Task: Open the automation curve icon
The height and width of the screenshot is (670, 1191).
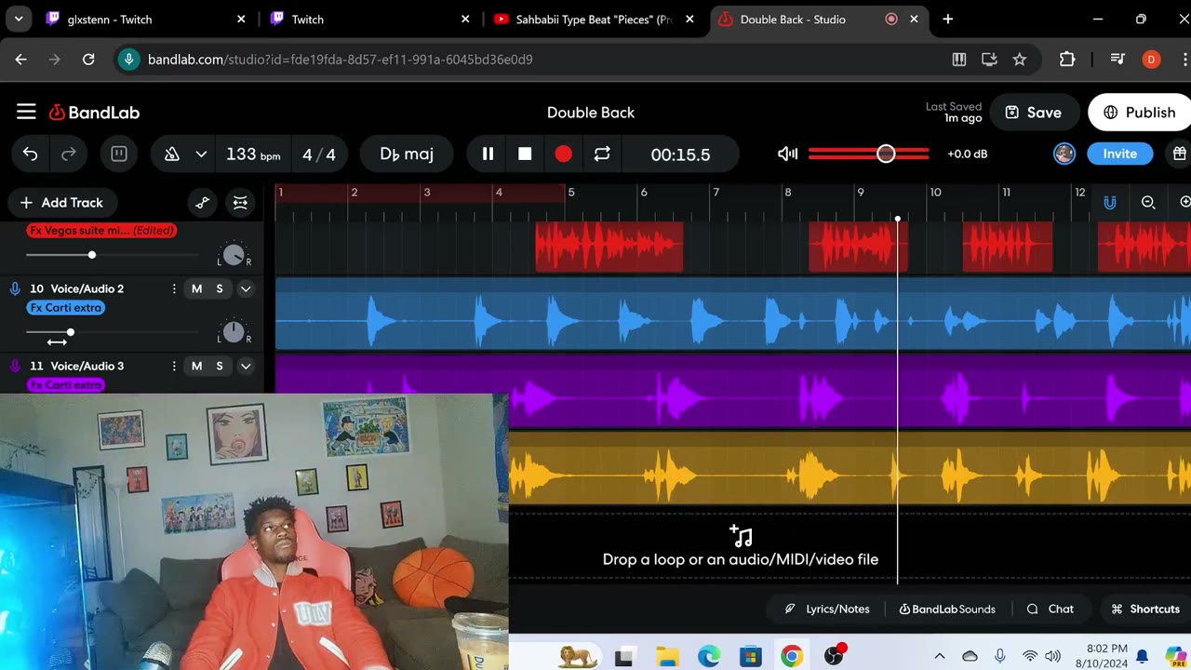Action: 203,203
